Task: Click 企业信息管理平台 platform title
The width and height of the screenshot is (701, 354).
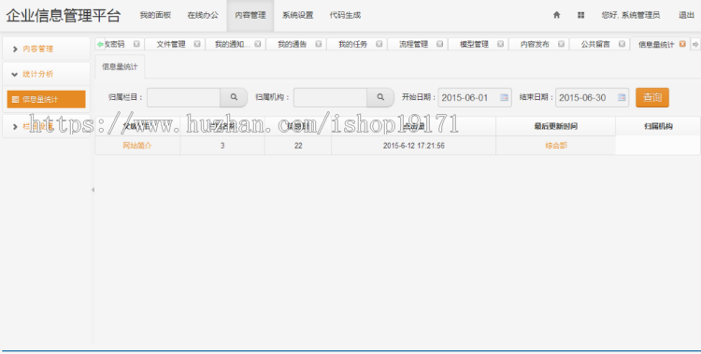Action: pyautogui.click(x=63, y=15)
